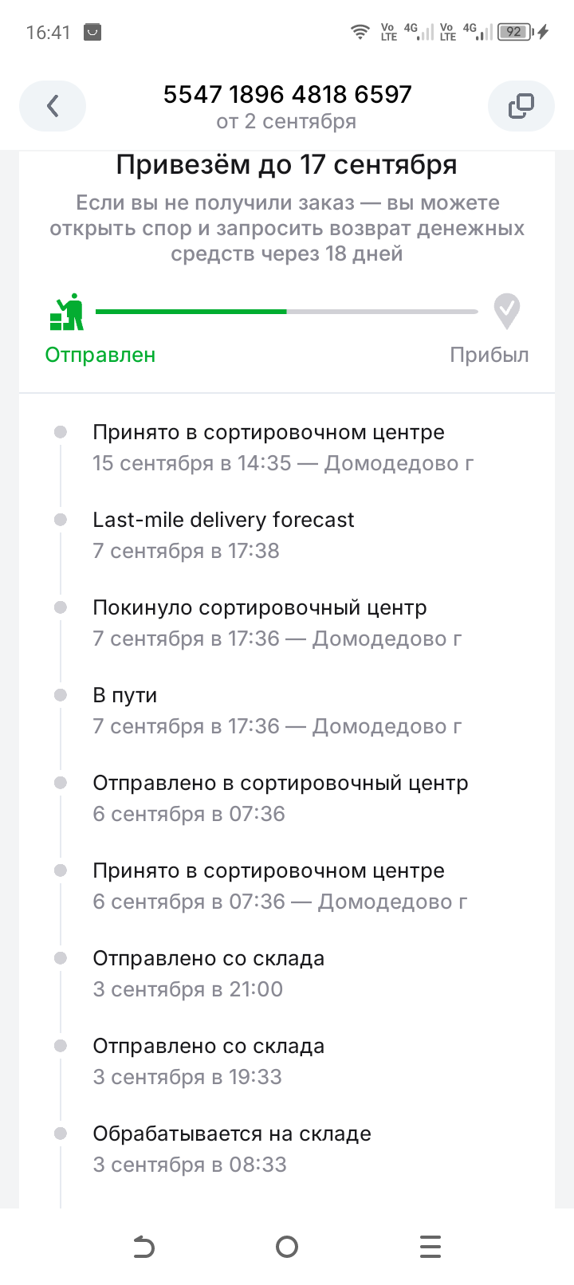This screenshot has height=1285, width=574.
Task: Copy the tracking number with copy icon
Action: click(x=521, y=106)
